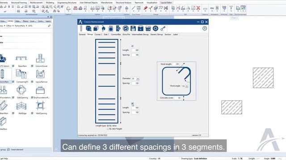Click the 3D select cube icon in Column Reinforcement
This screenshot has height=160, width=286.
(88, 28)
